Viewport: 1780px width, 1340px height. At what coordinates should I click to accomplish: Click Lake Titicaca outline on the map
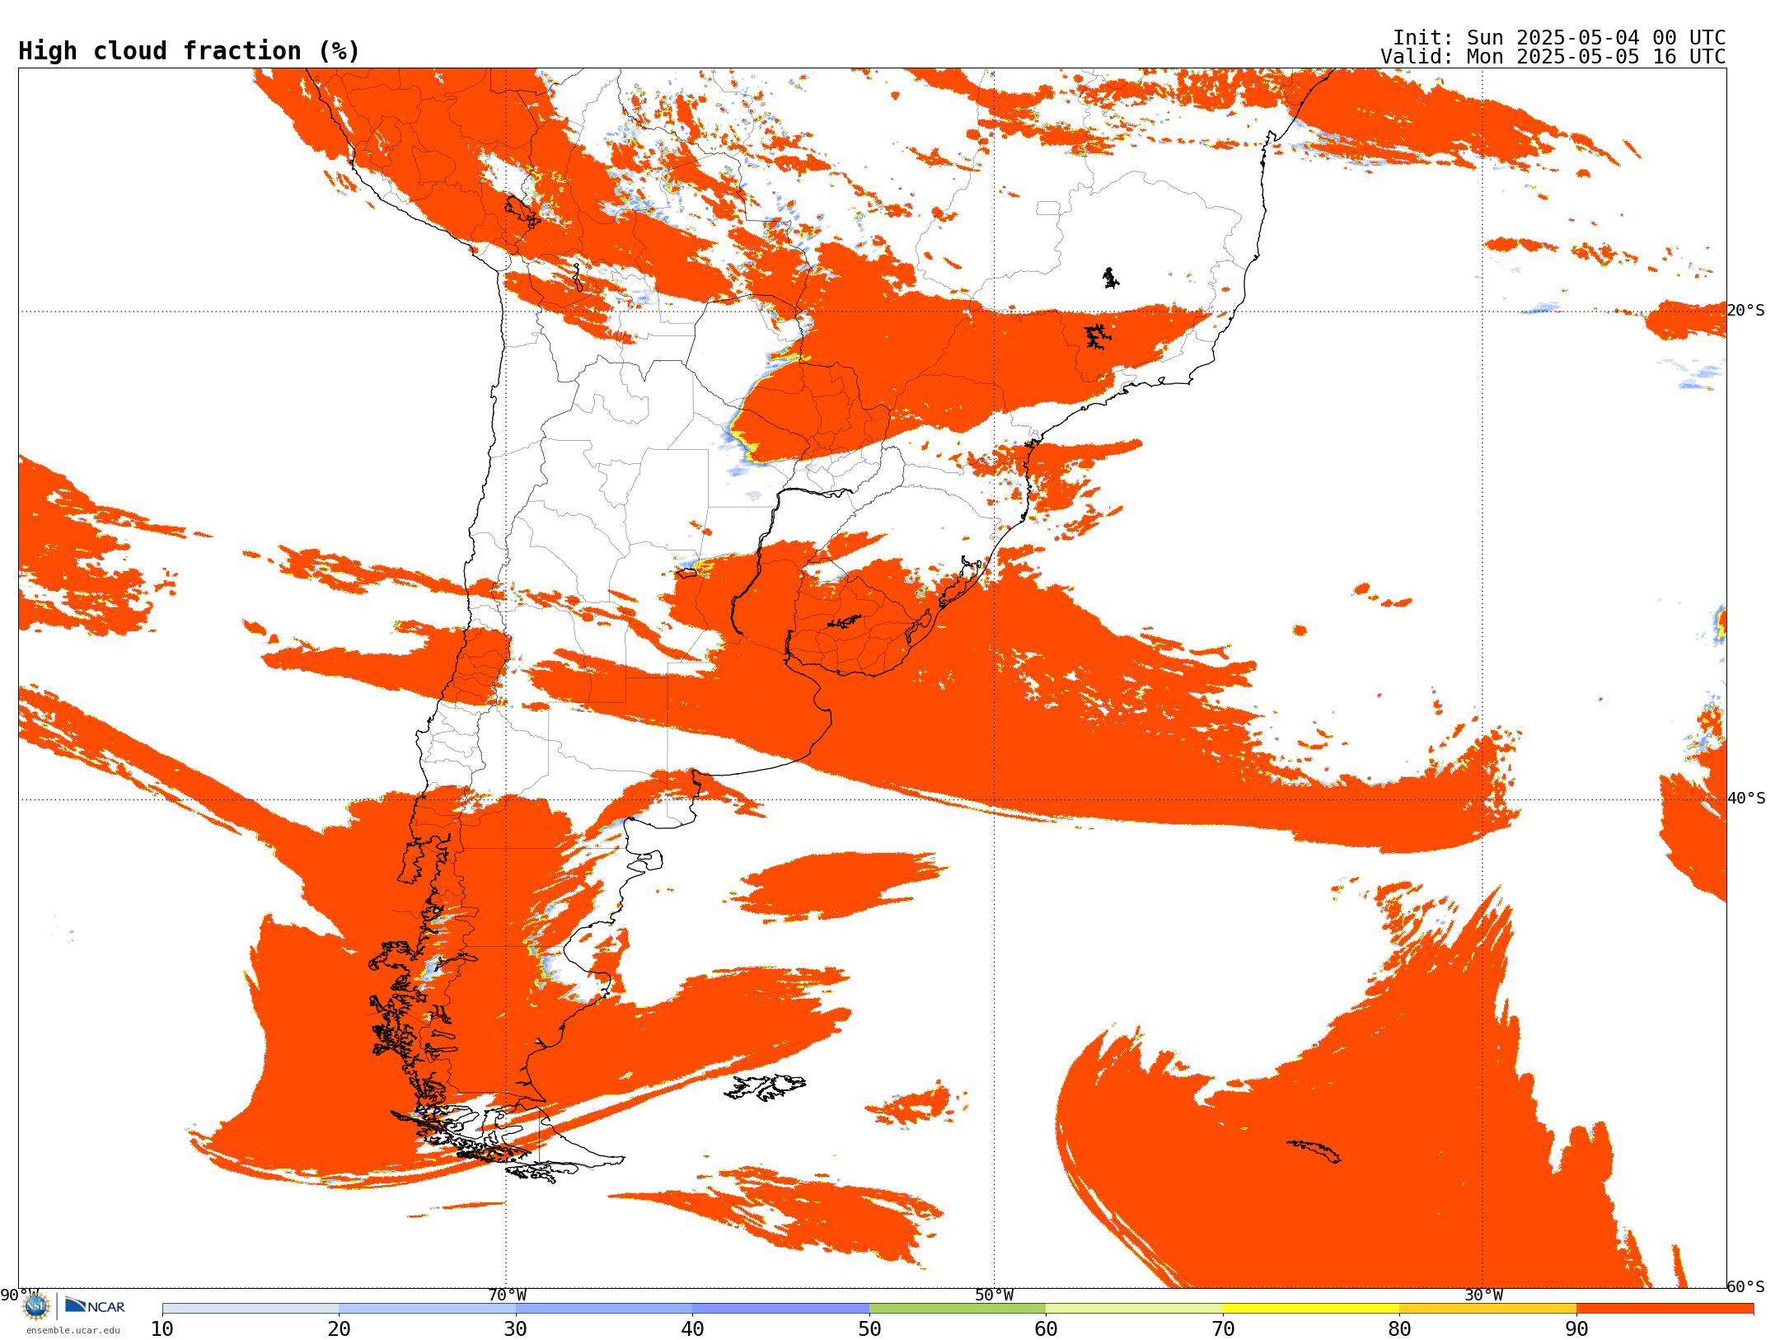(522, 212)
